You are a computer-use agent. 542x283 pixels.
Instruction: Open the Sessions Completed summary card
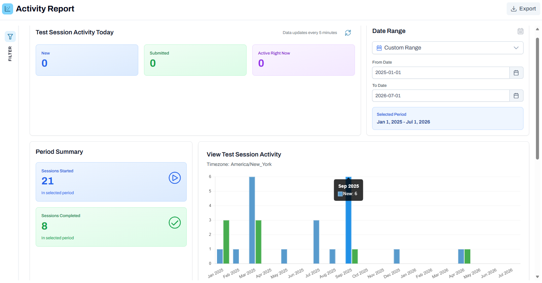click(111, 227)
